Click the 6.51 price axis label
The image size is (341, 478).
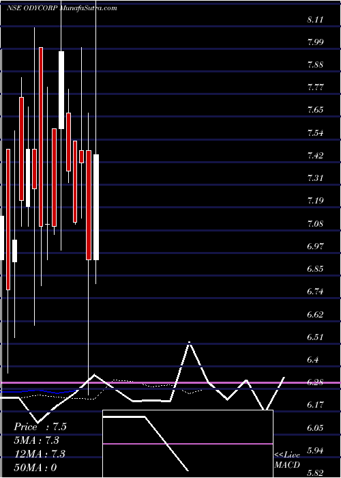click(315, 337)
